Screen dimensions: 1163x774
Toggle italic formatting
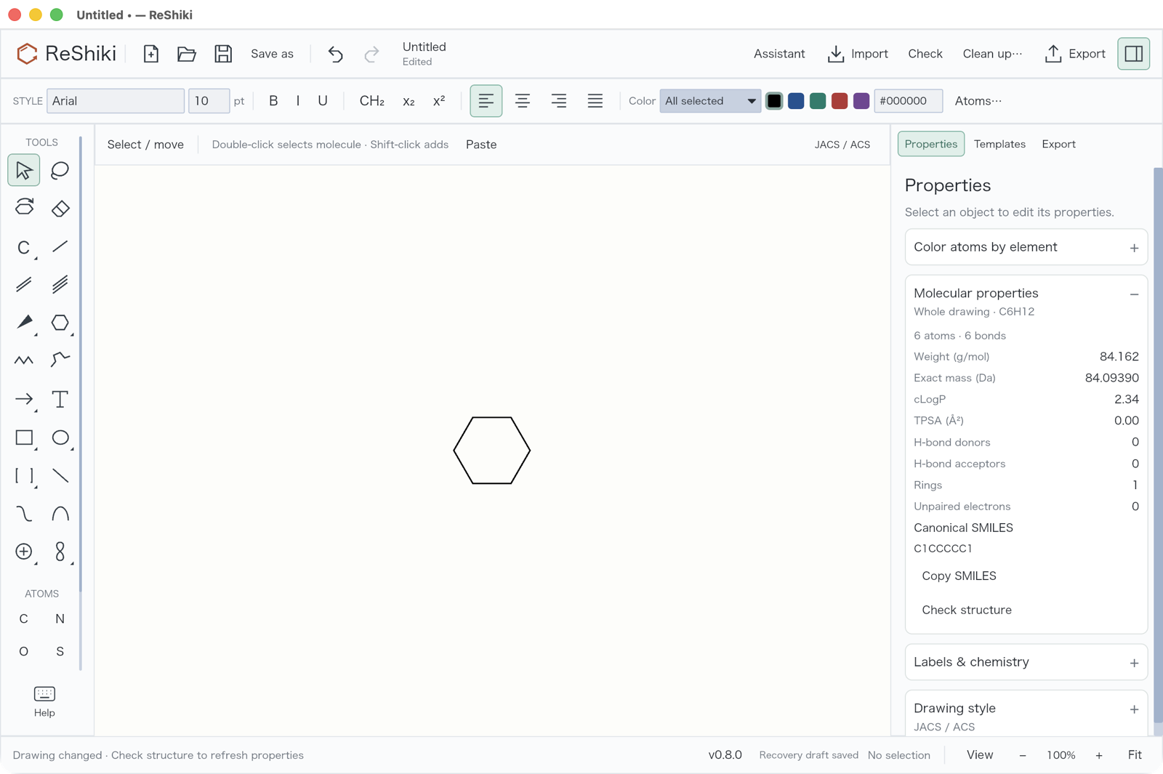tap(298, 101)
